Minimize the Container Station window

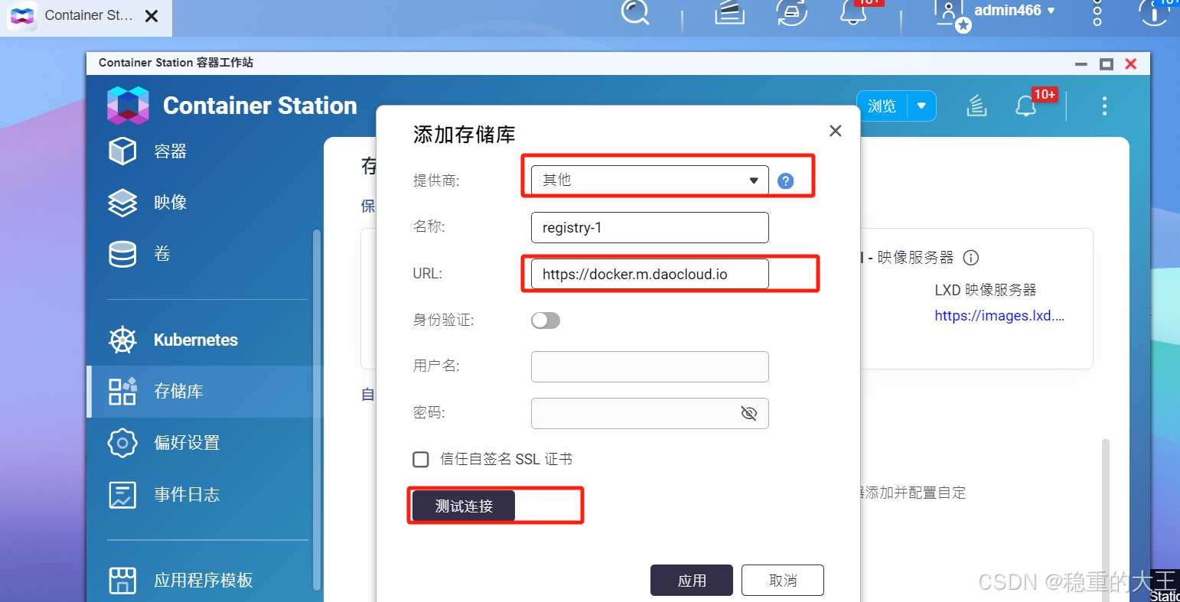pyautogui.click(x=1081, y=65)
